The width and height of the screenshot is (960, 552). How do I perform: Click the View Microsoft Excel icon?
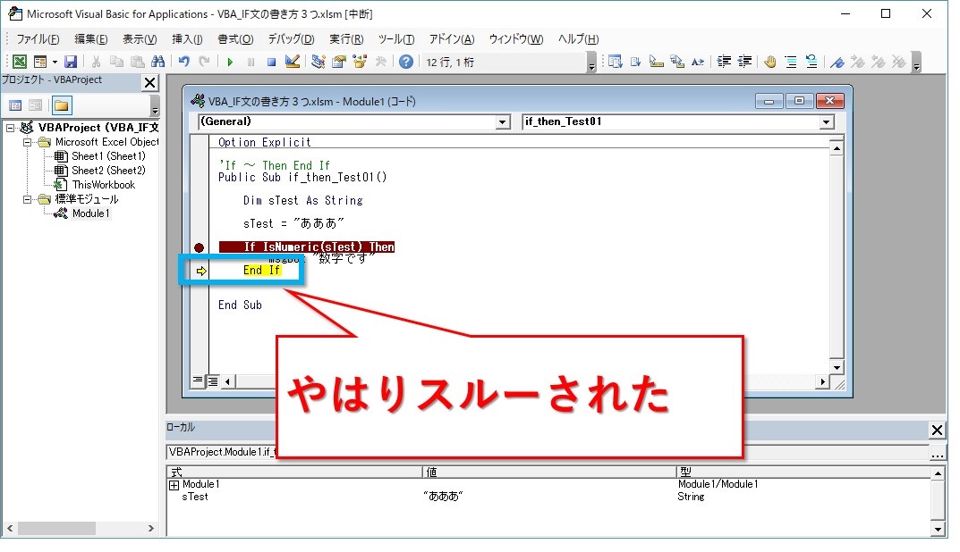click(20, 61)
